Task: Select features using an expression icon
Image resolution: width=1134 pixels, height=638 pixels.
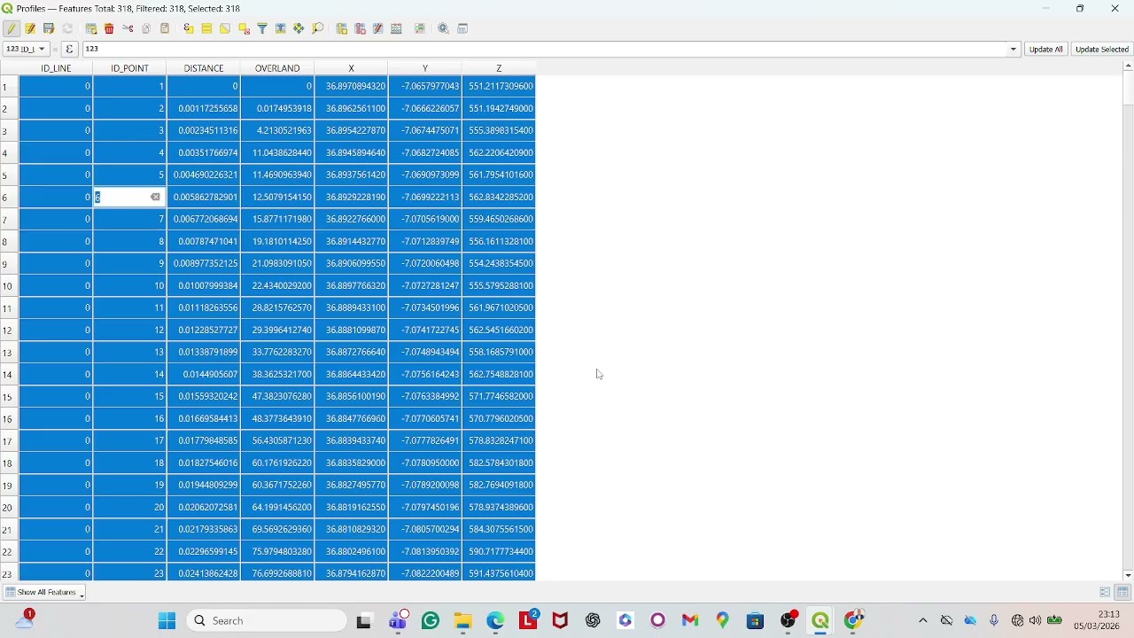Action: [189, 28]
